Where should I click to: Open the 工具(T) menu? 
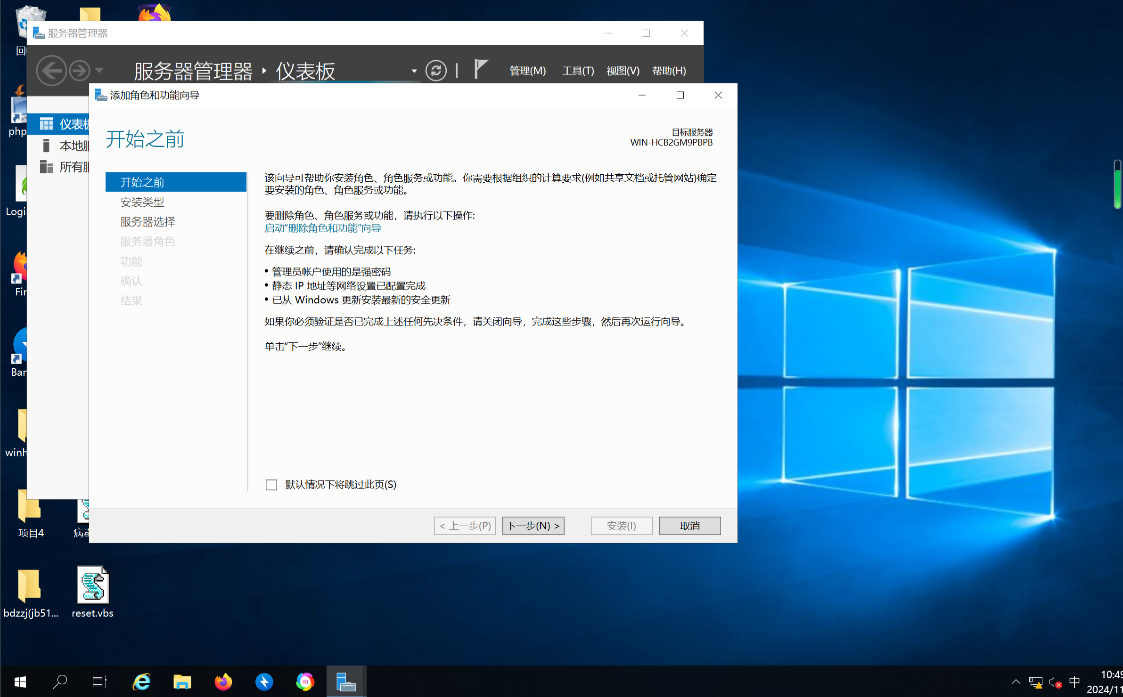pos(578,71)
